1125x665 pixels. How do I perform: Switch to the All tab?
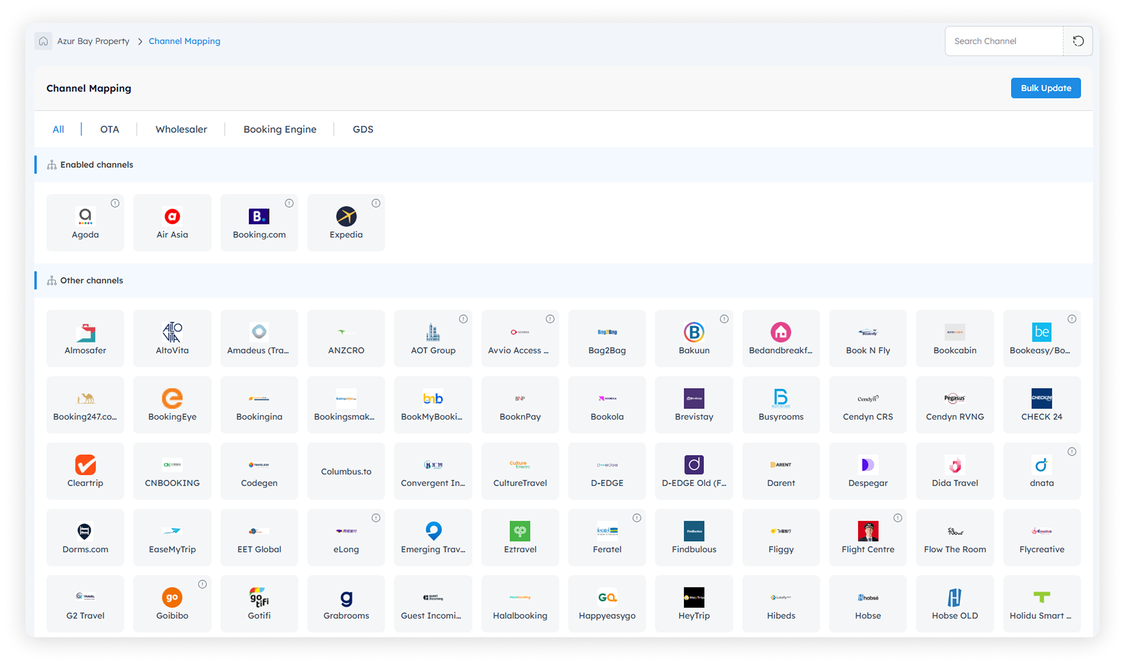click(58, 129)
